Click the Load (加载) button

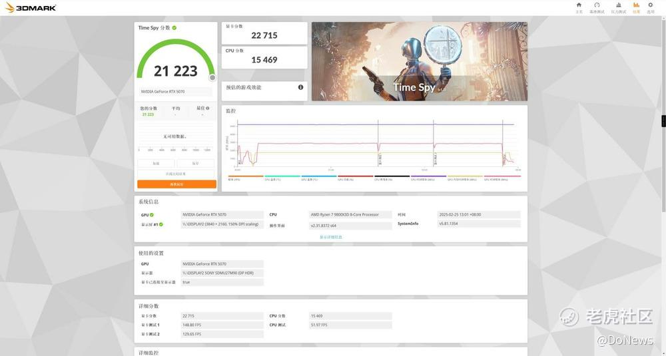[x=156, y=164]
